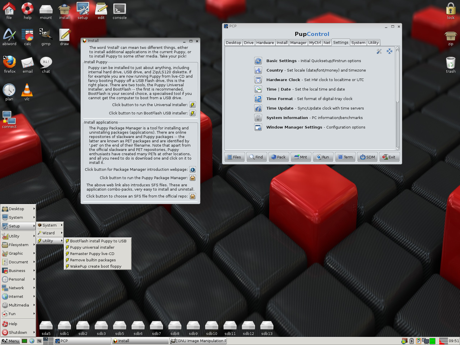Click the PupControl vertical scrollbar
The image size is (460, 345).
coord(398,98)
